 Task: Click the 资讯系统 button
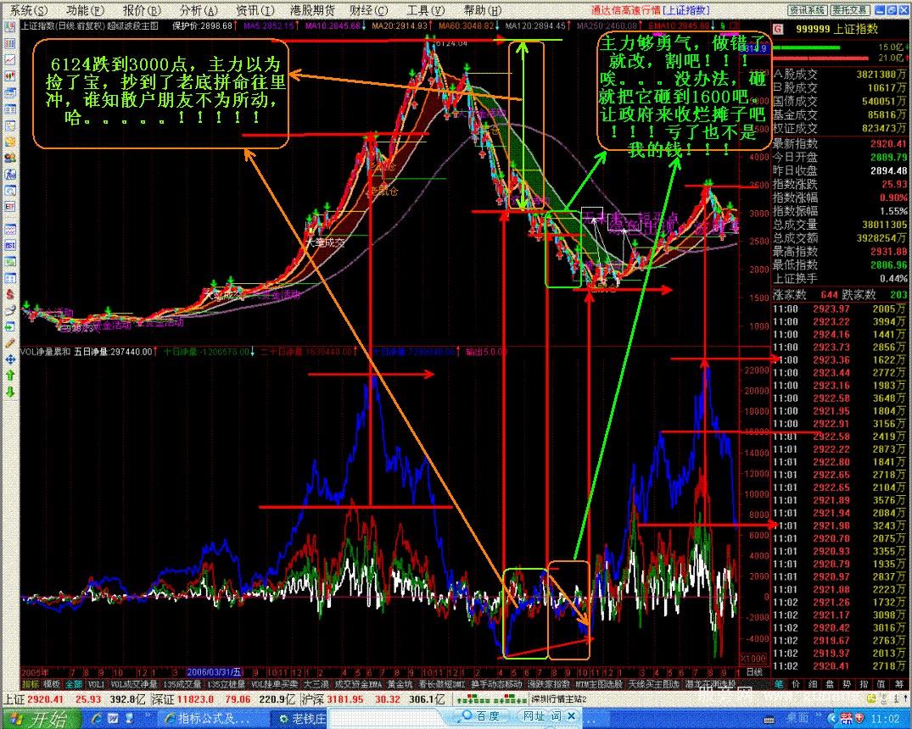pyautogui.click(x=807, y=10)
